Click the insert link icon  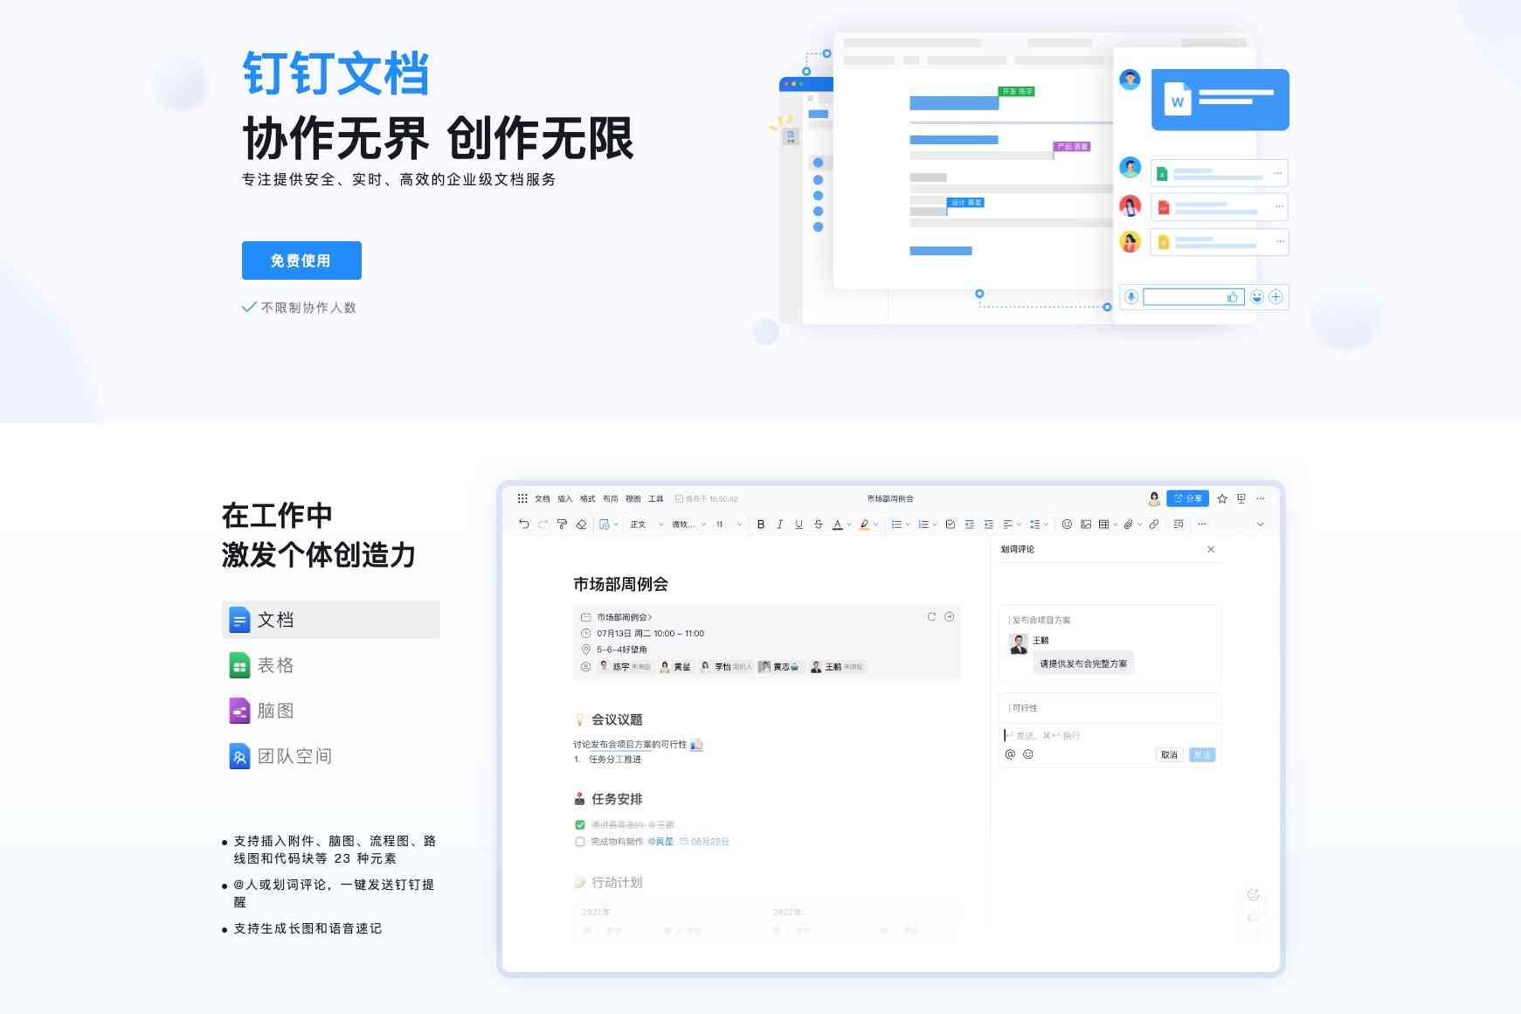pos(1154,524)
